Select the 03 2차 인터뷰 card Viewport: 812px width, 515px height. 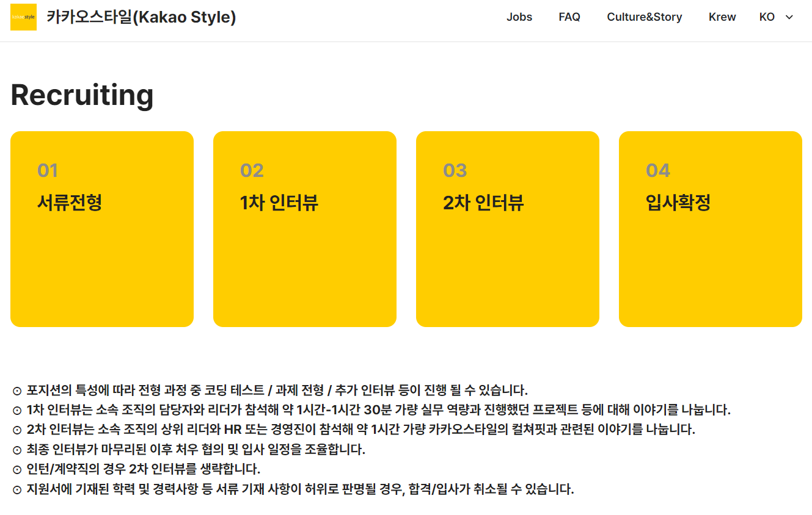click(508, 229)
